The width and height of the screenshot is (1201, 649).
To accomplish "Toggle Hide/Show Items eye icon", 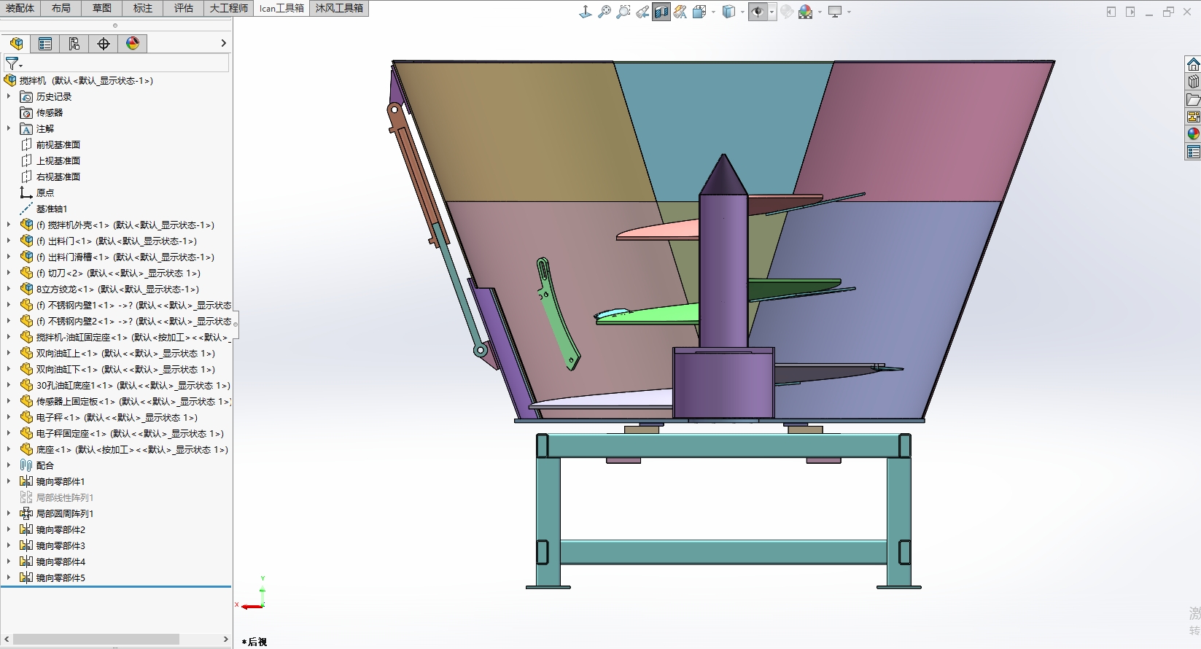I will pos(758,12).
